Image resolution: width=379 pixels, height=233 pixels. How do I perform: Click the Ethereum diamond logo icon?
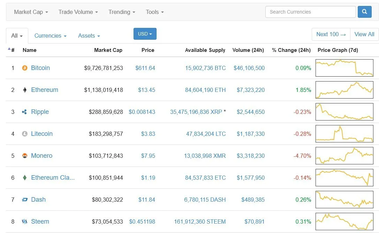click(x=25, y=90)
